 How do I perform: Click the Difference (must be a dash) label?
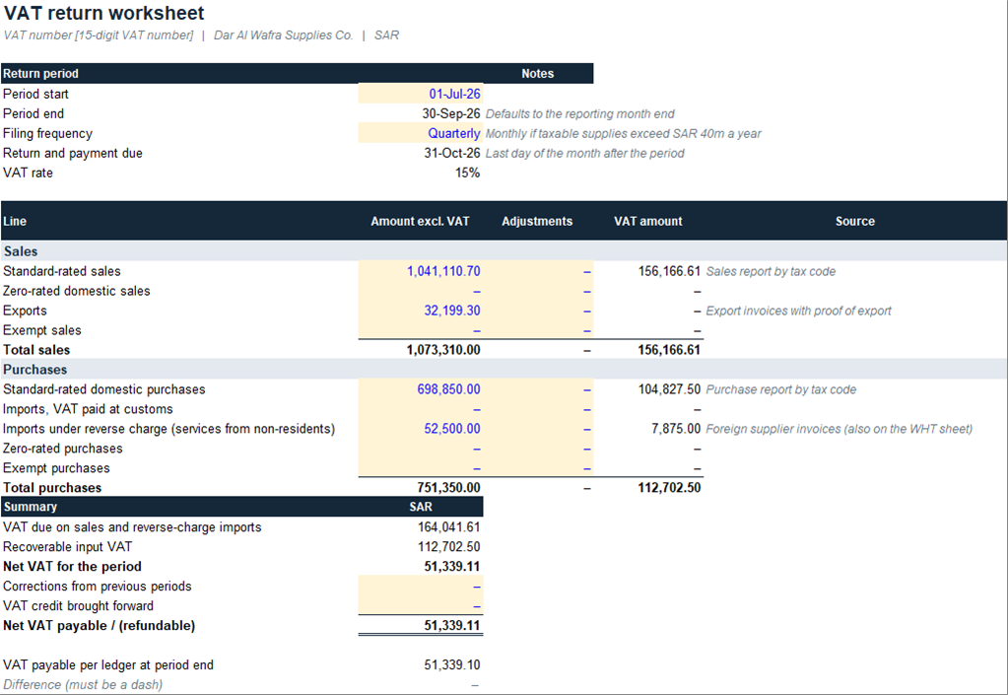click(83, 685)
